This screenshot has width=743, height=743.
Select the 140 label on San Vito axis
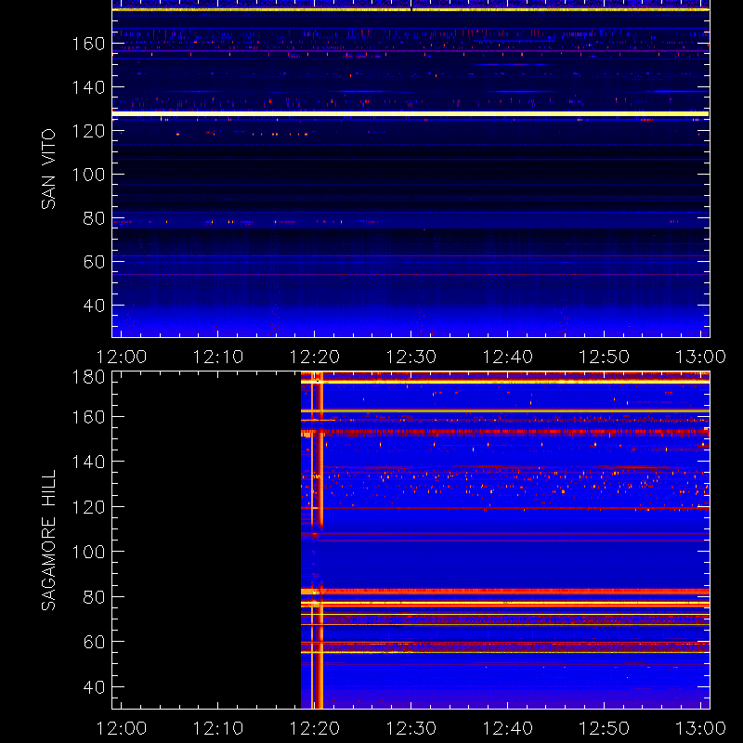click(x=88, y=87)
